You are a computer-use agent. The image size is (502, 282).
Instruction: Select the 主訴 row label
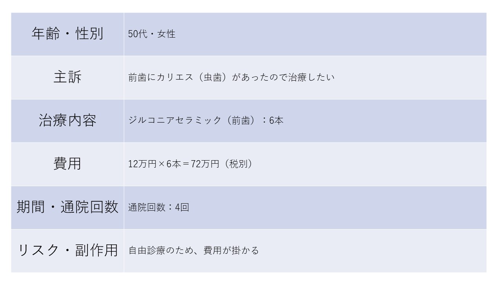pos(67,77)
